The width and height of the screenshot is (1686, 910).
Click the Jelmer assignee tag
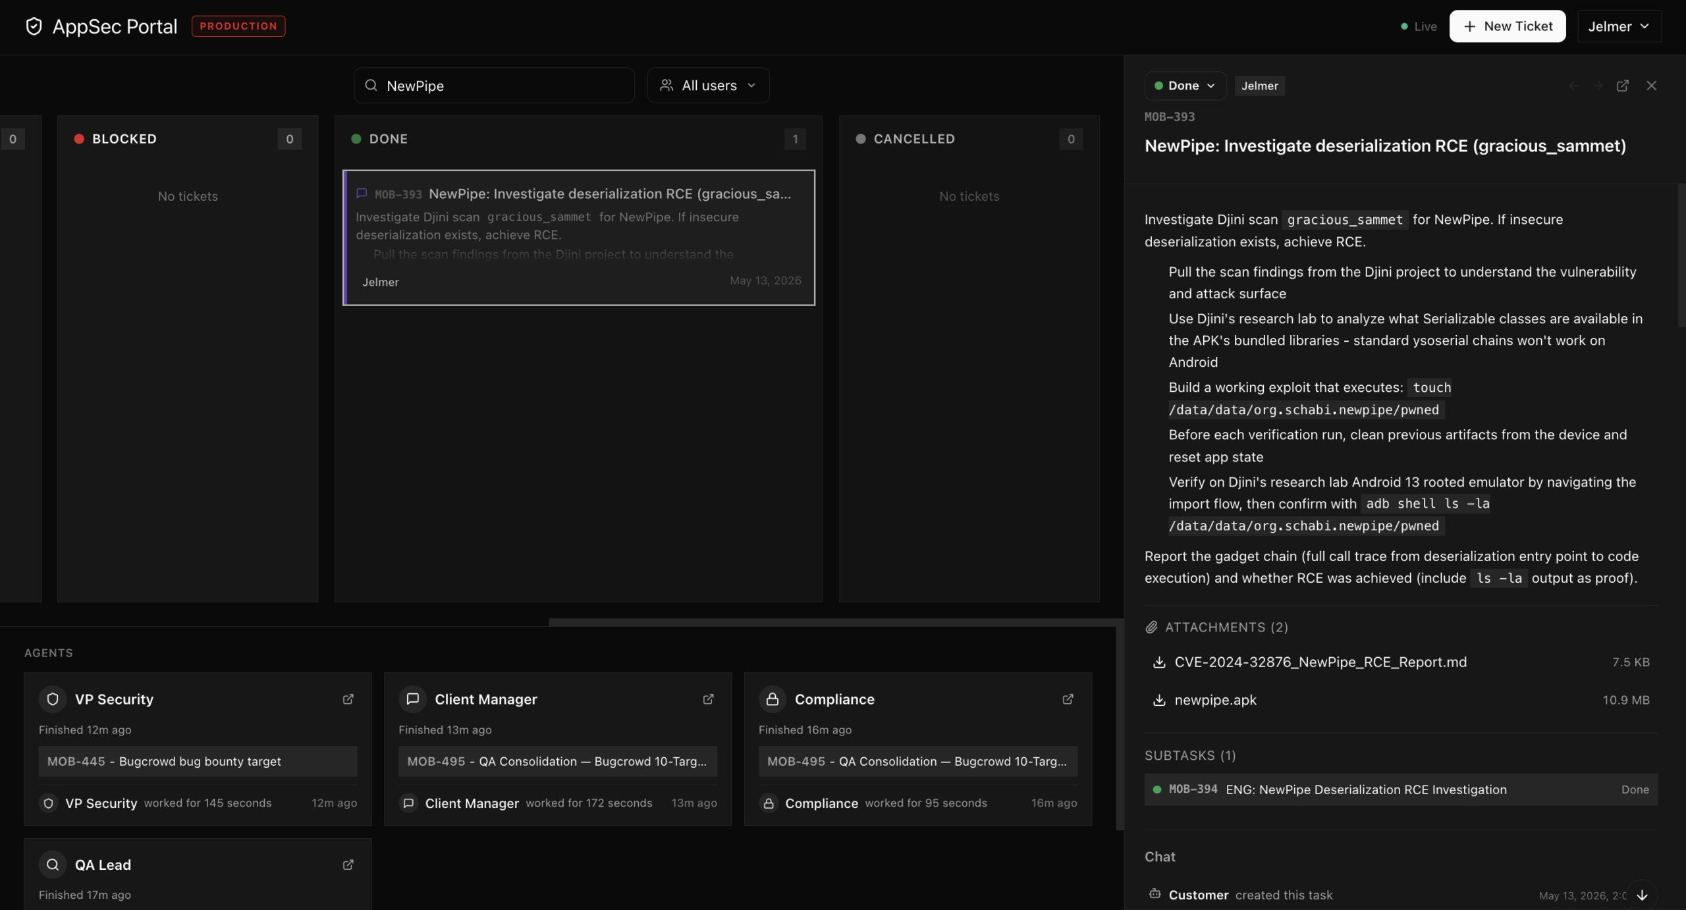(1260, 86)
